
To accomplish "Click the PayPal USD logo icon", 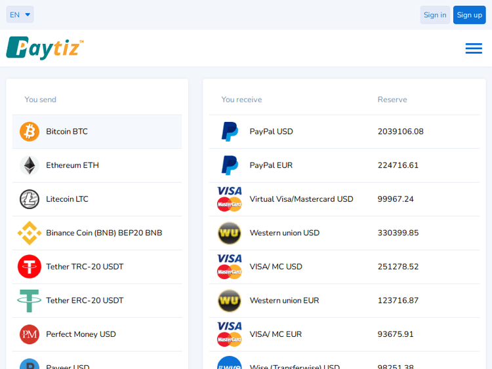I will click(230, 132).
